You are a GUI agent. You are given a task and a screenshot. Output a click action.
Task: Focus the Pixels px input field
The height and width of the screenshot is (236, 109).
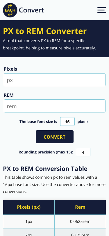(55, 80)
